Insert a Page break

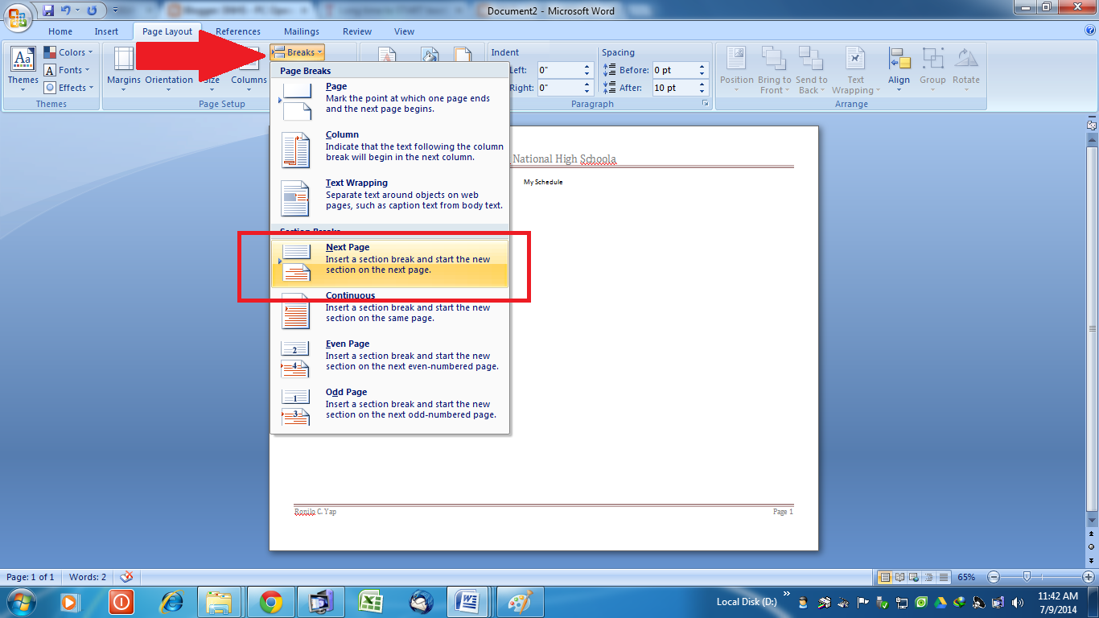click(390, 102)
